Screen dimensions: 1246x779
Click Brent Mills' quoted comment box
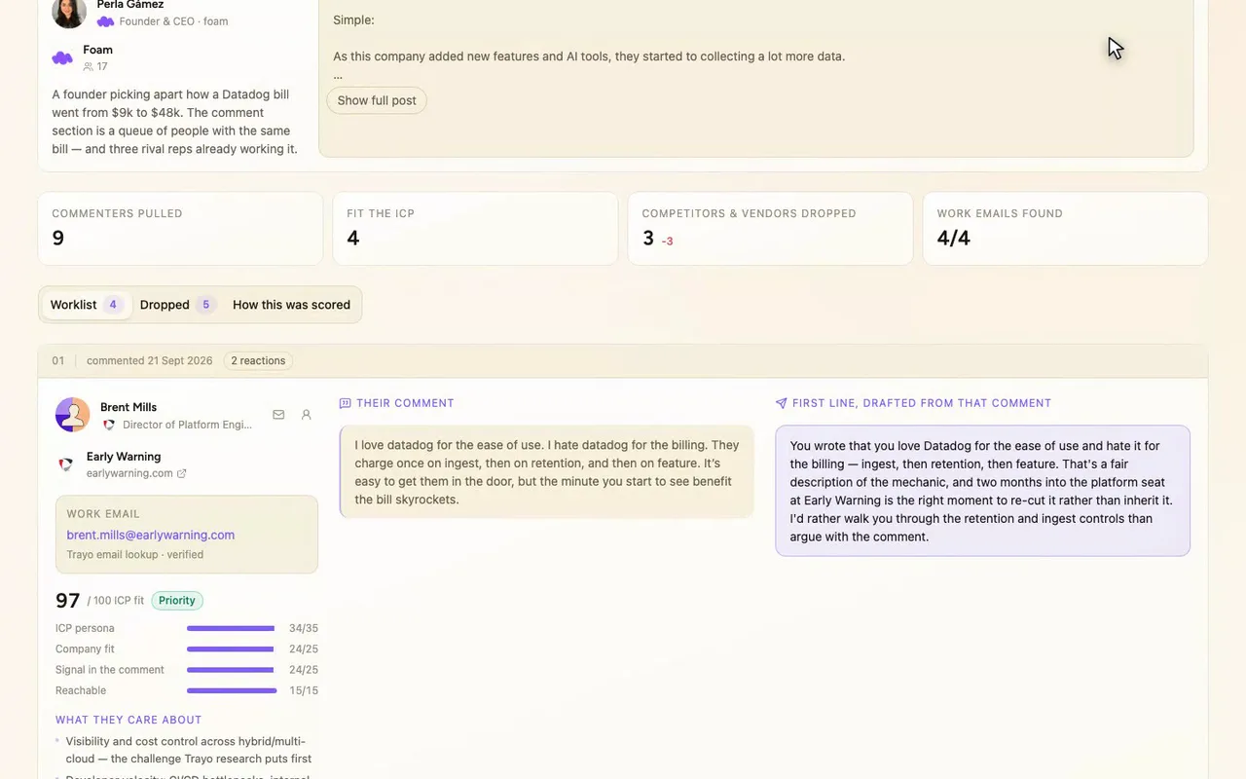pos(546,471)
